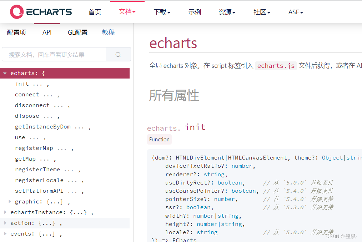Viewport: 362px width, 242px height.
Task: Collapse the echarts root node
Action: (x=5, y=73)
